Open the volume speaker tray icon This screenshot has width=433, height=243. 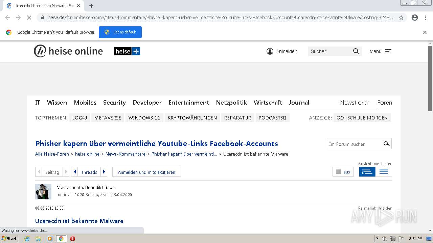coord(385,239)
